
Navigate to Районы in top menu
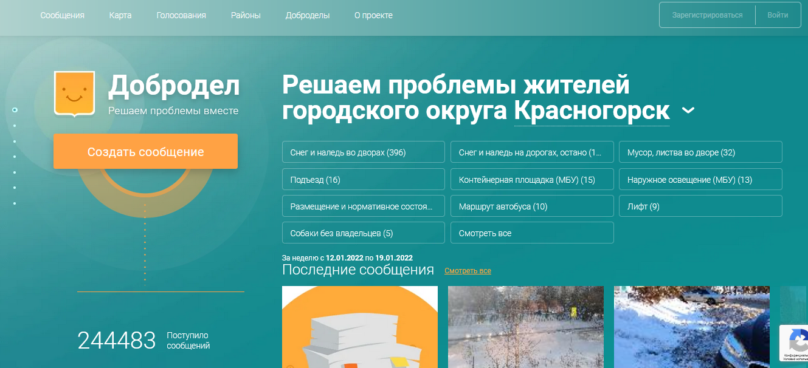[246, 15]
